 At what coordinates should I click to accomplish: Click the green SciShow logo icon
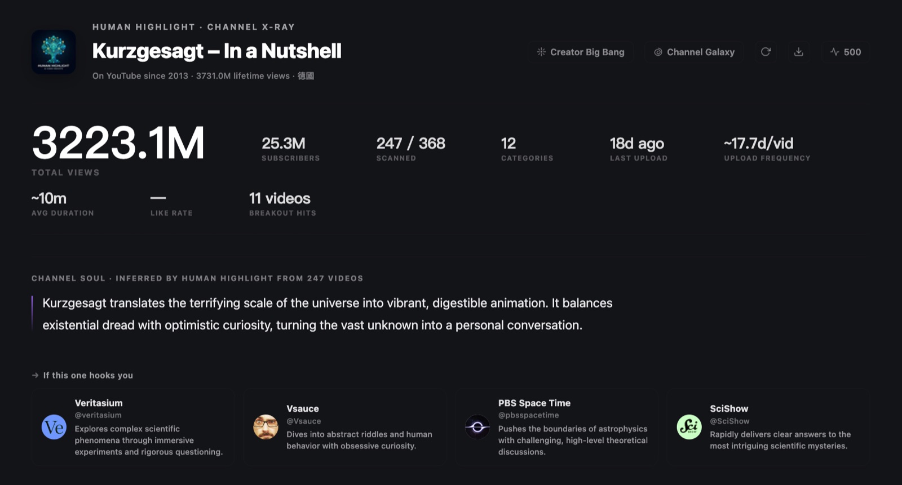(689, 428)
